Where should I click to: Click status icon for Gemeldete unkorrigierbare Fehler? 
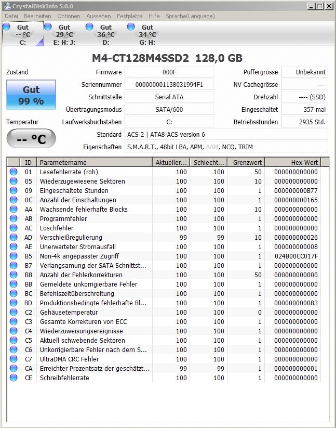click(14, 284)
